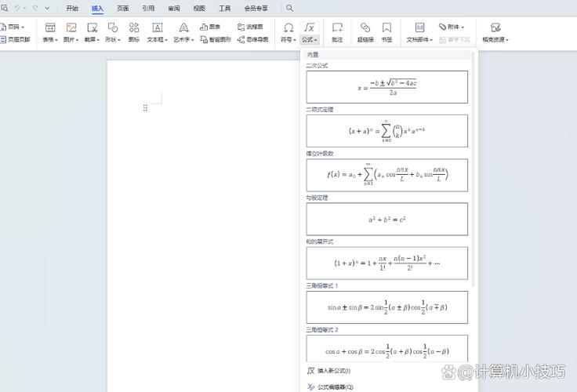The image size is (577, 392).
Task: Insert a 思维导图 mind map
Action: 252,39
